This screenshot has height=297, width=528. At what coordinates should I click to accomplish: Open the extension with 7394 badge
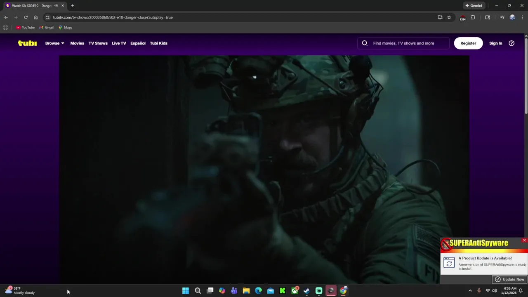tap(463, 18)
